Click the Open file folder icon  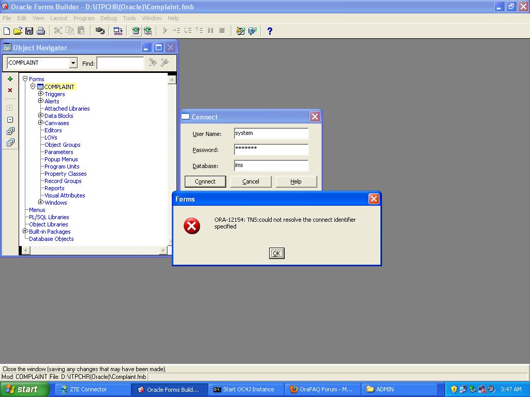point(18,31)
